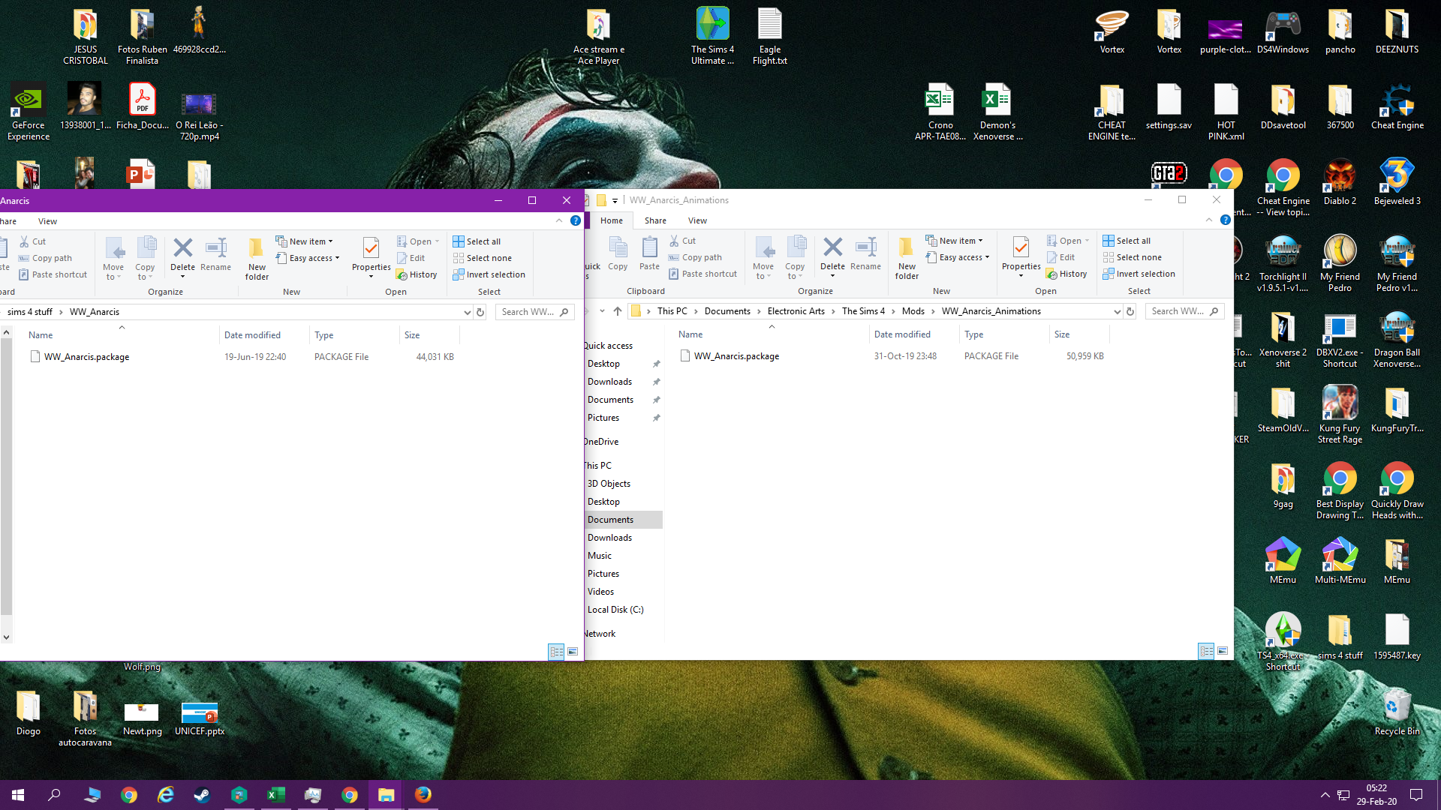Image resolution: width=1441 pixels, height=810 pixels.
Task: Open Downloads under Quick access
Action: [x=609, y=382]
